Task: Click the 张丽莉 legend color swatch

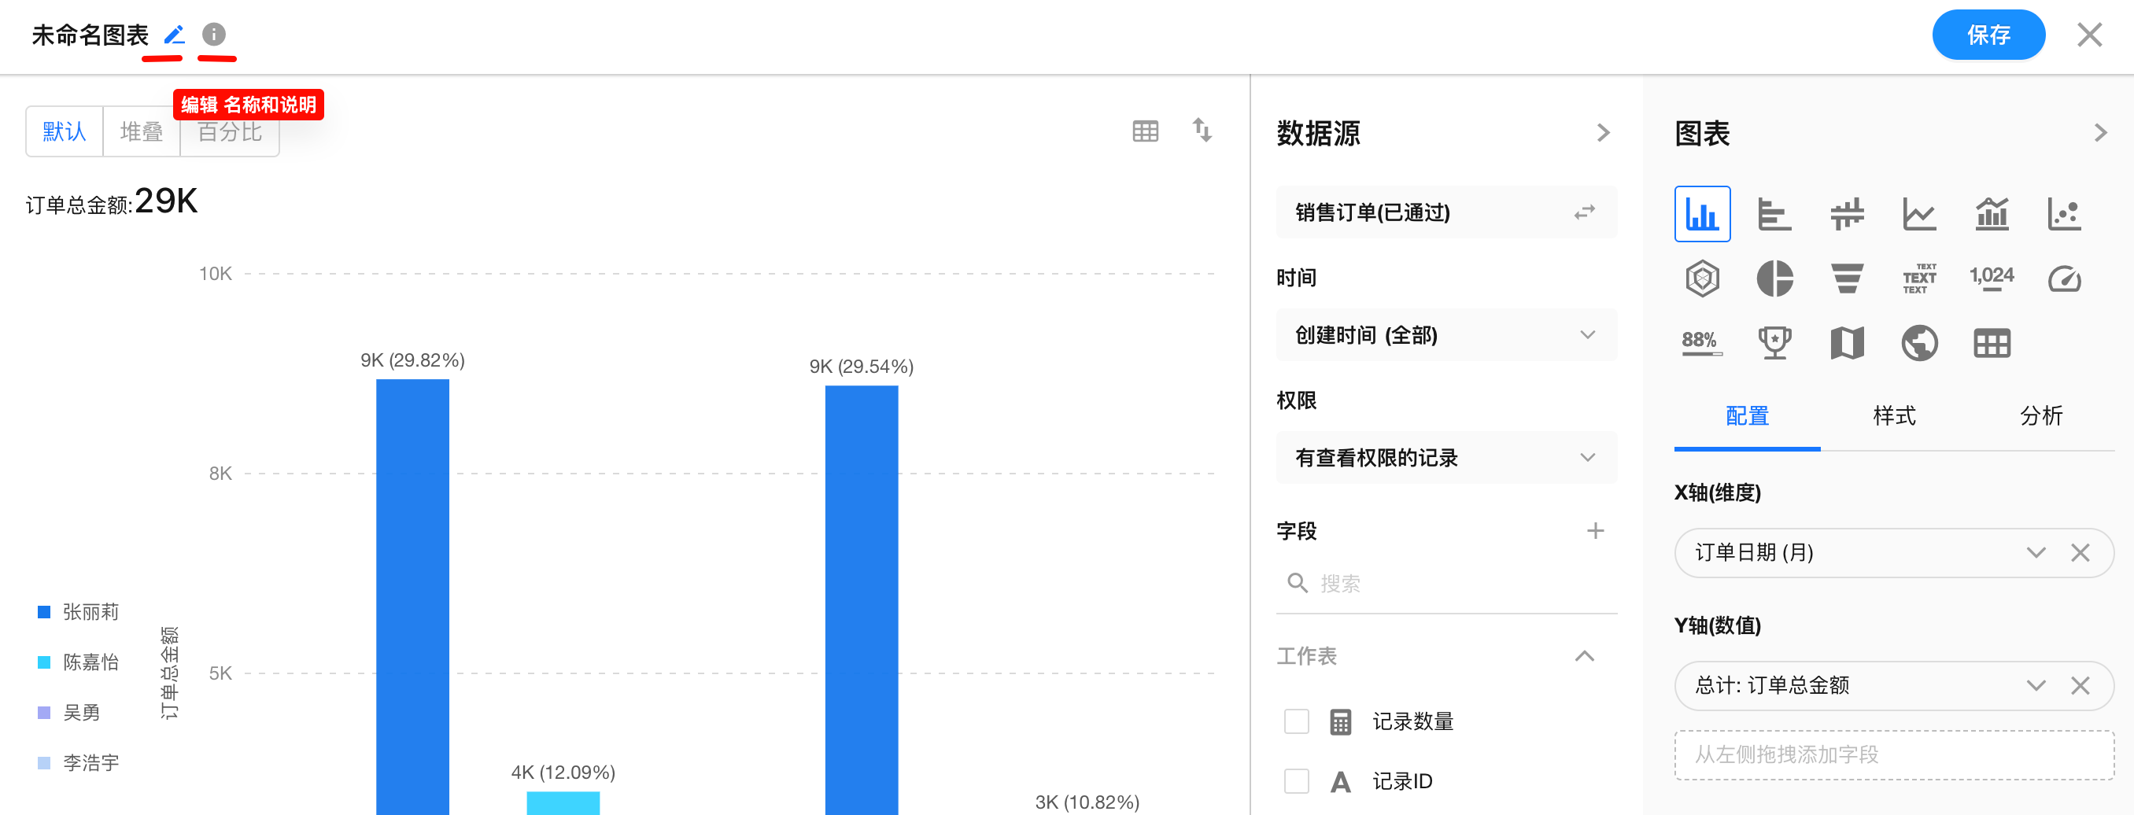Action: 45,612
